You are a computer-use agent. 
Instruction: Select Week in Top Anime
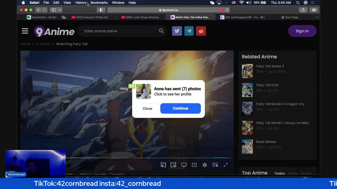pos(293,173)
